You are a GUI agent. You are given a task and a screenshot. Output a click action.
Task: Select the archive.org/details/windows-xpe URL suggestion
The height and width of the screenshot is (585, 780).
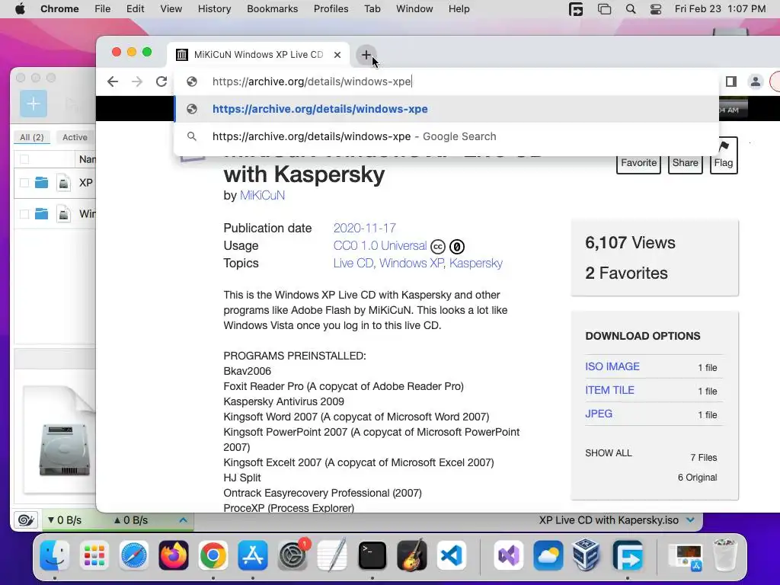tap(446, 109)
